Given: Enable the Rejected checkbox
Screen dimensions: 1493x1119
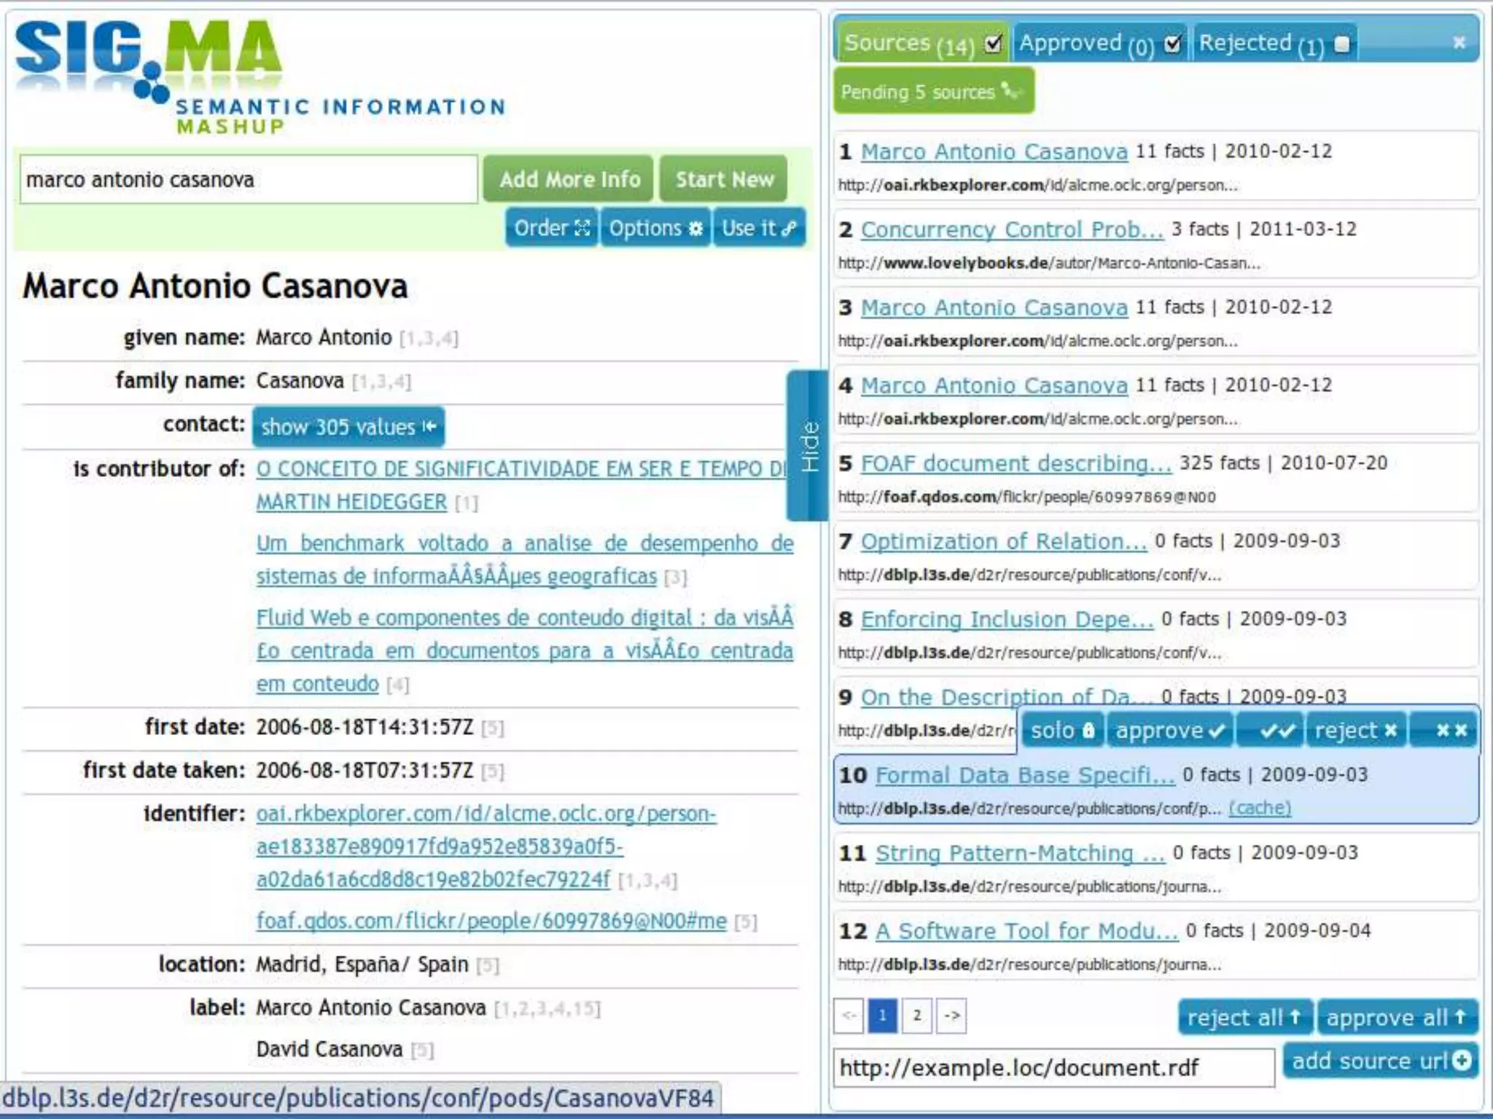Looking at the screenshot, I should [x=1341, y=44].
